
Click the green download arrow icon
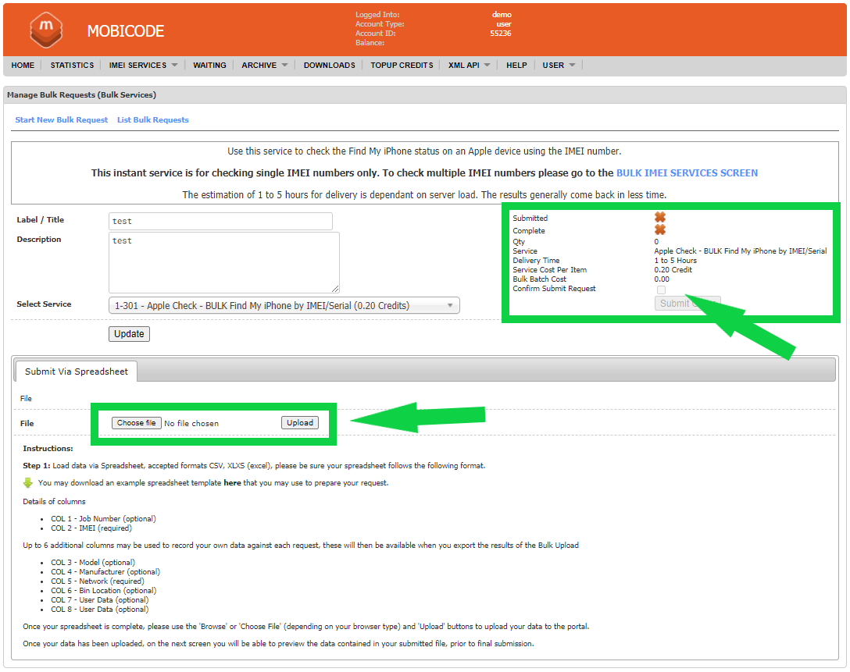tap(28, 482)
